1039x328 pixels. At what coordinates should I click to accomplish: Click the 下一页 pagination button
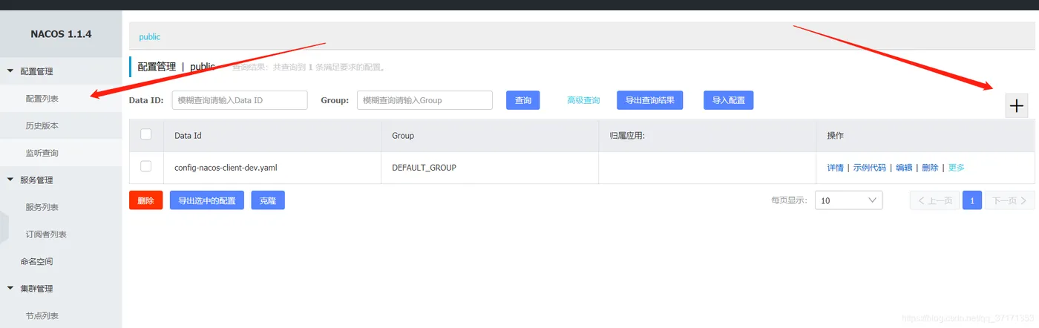(x=1009, y=200)
